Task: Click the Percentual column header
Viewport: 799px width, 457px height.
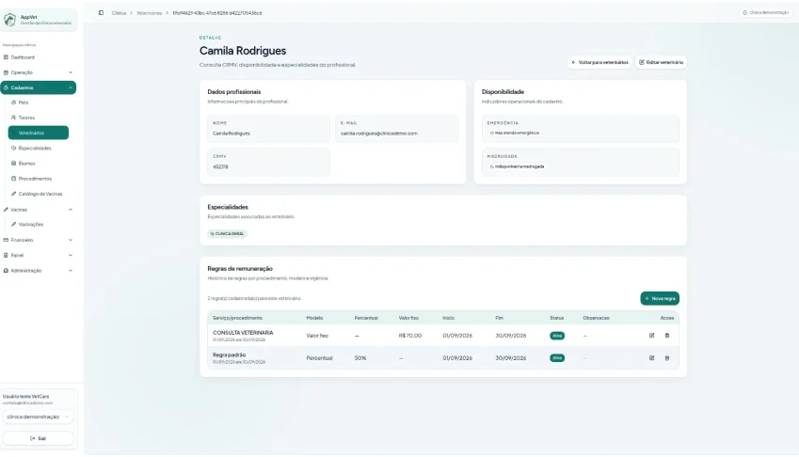Action: coord(366,318)
